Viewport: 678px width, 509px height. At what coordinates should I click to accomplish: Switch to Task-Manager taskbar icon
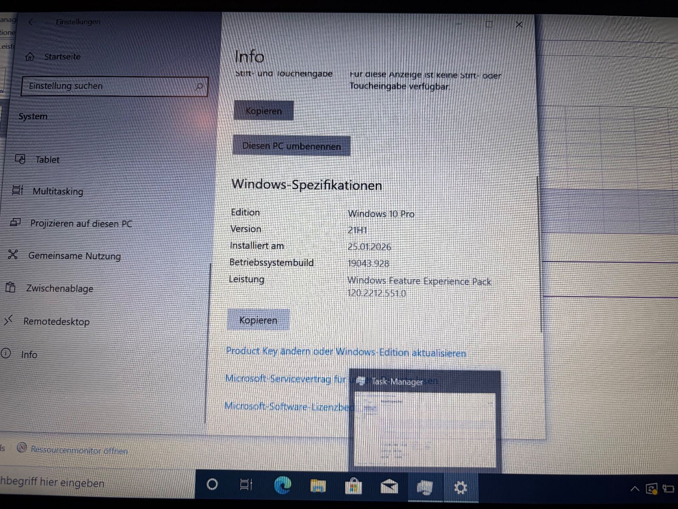point(425,488)
